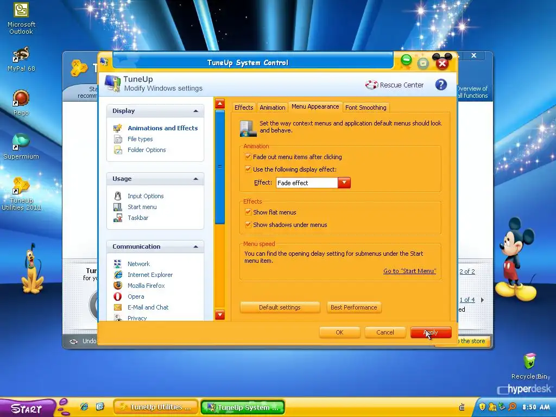
Task: Toggle Fade out menu items after clicking
Action: pyautogui.click(x=248, y=156)
